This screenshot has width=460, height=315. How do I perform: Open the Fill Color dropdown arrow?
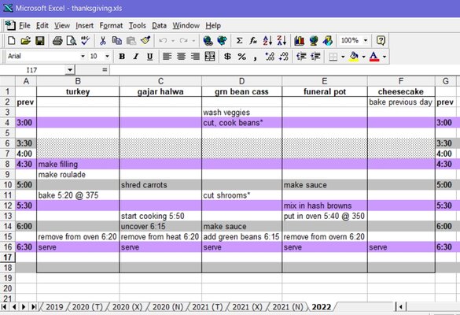point(363,57)
